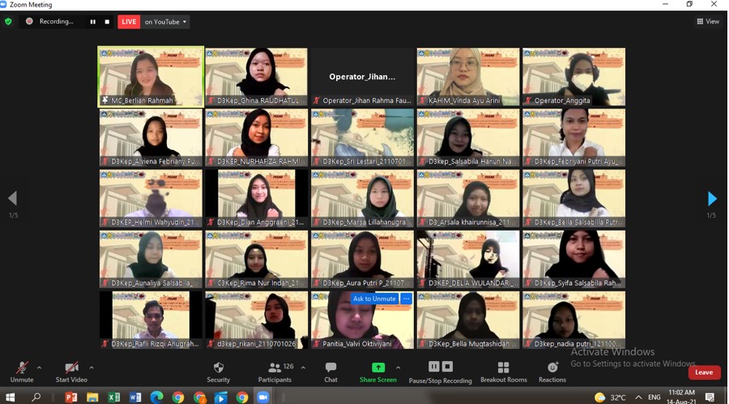Pause the recording from the bottom toolbar
The width and height of the screenshot is (729, 404).
434,366
